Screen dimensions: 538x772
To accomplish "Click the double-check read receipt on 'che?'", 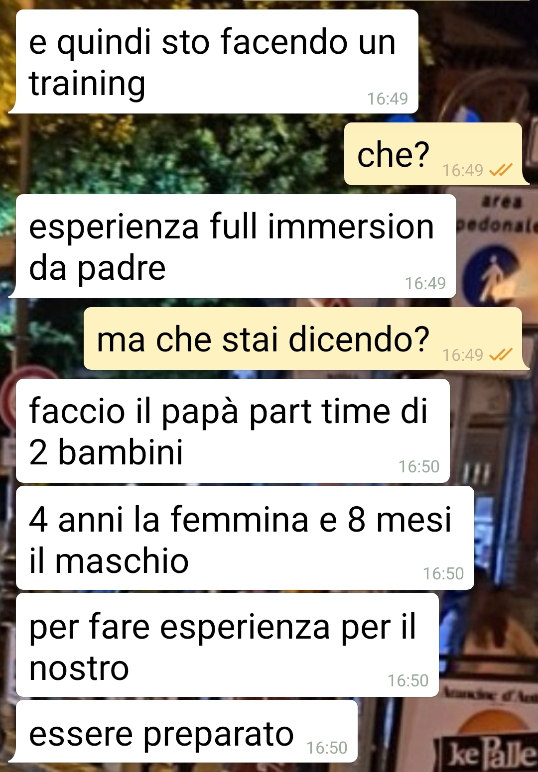I will [501, 170].
